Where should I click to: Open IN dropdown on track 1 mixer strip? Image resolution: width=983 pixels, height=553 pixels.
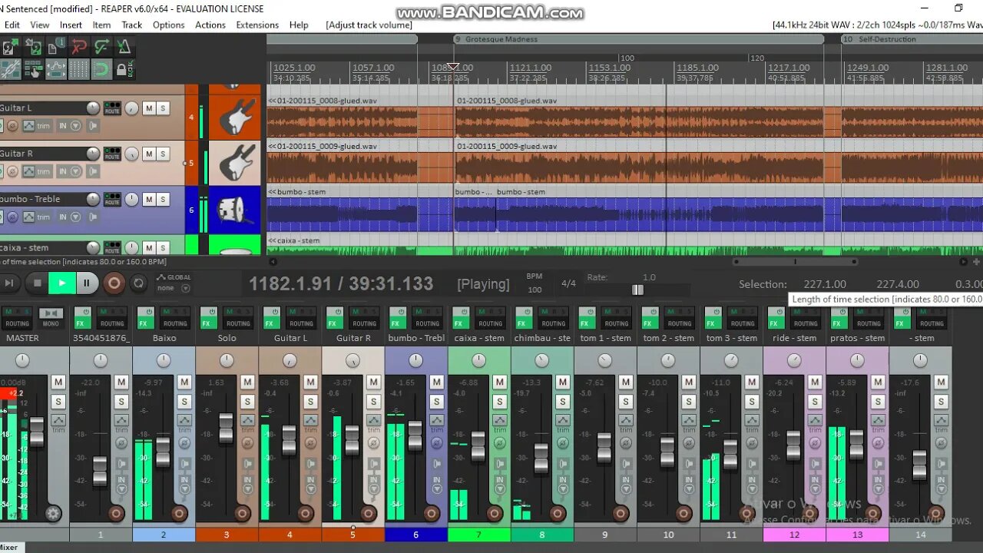pos(121,484)
